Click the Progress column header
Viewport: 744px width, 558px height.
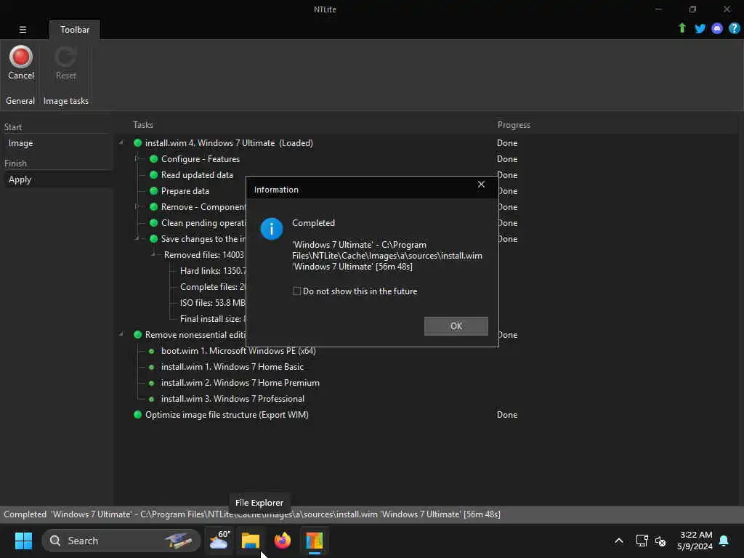pos(514,125)
